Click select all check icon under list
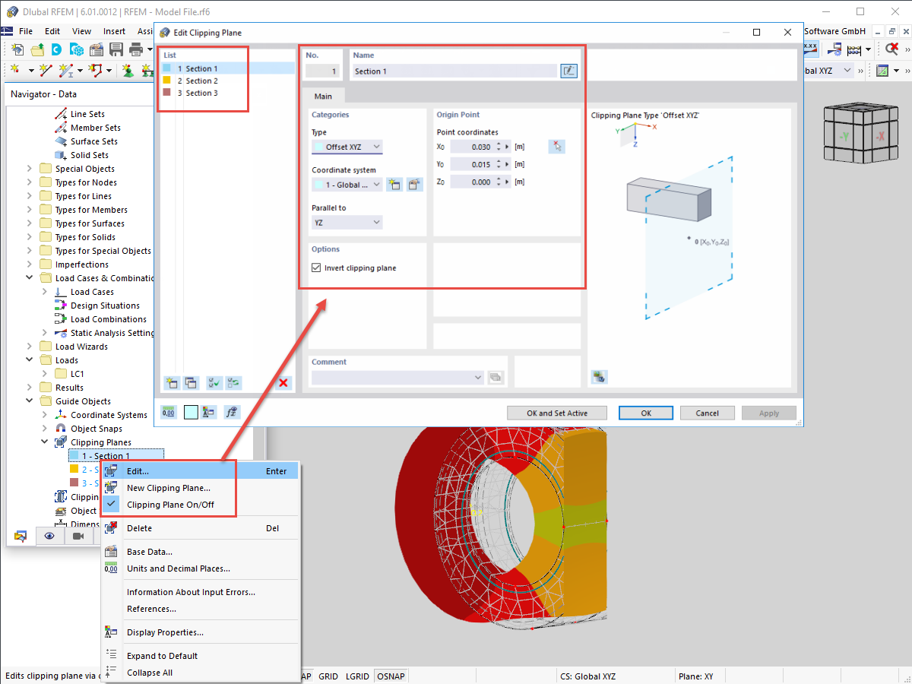This screenshot has width=912, height=684. 214,383
